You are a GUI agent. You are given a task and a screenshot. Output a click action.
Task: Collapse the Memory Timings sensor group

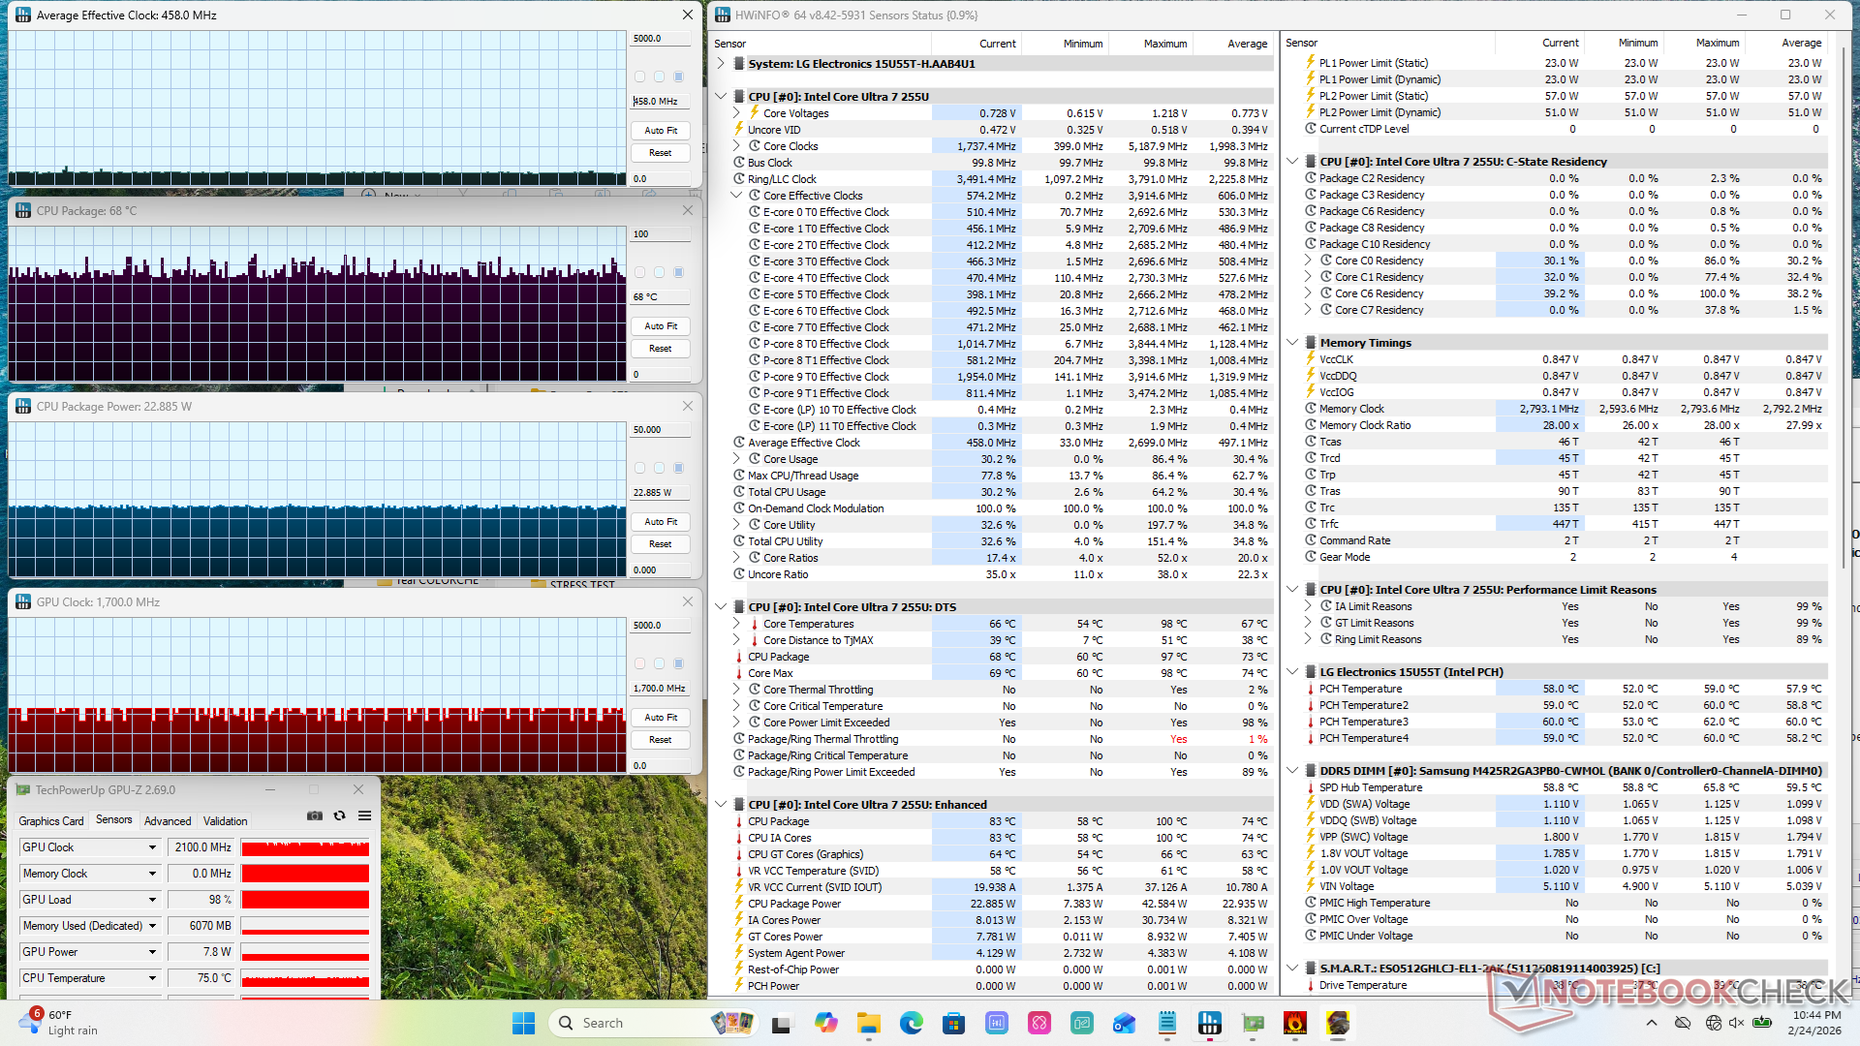(x=1292, y=342)
